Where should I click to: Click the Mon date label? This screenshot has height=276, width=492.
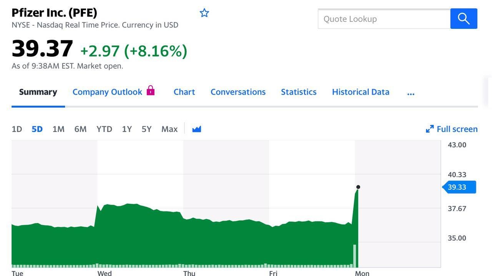click(x=362, y=273)
